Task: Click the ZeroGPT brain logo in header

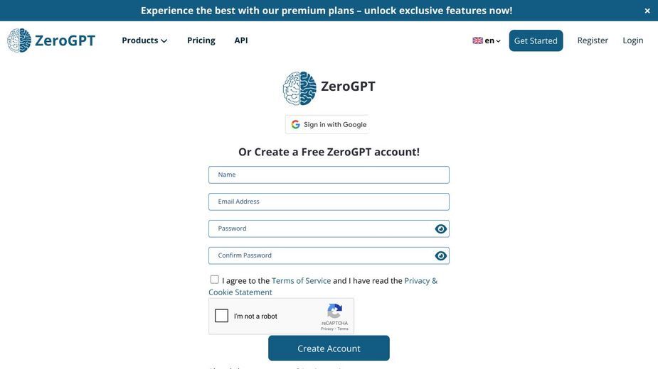Action: pos(19,40)
